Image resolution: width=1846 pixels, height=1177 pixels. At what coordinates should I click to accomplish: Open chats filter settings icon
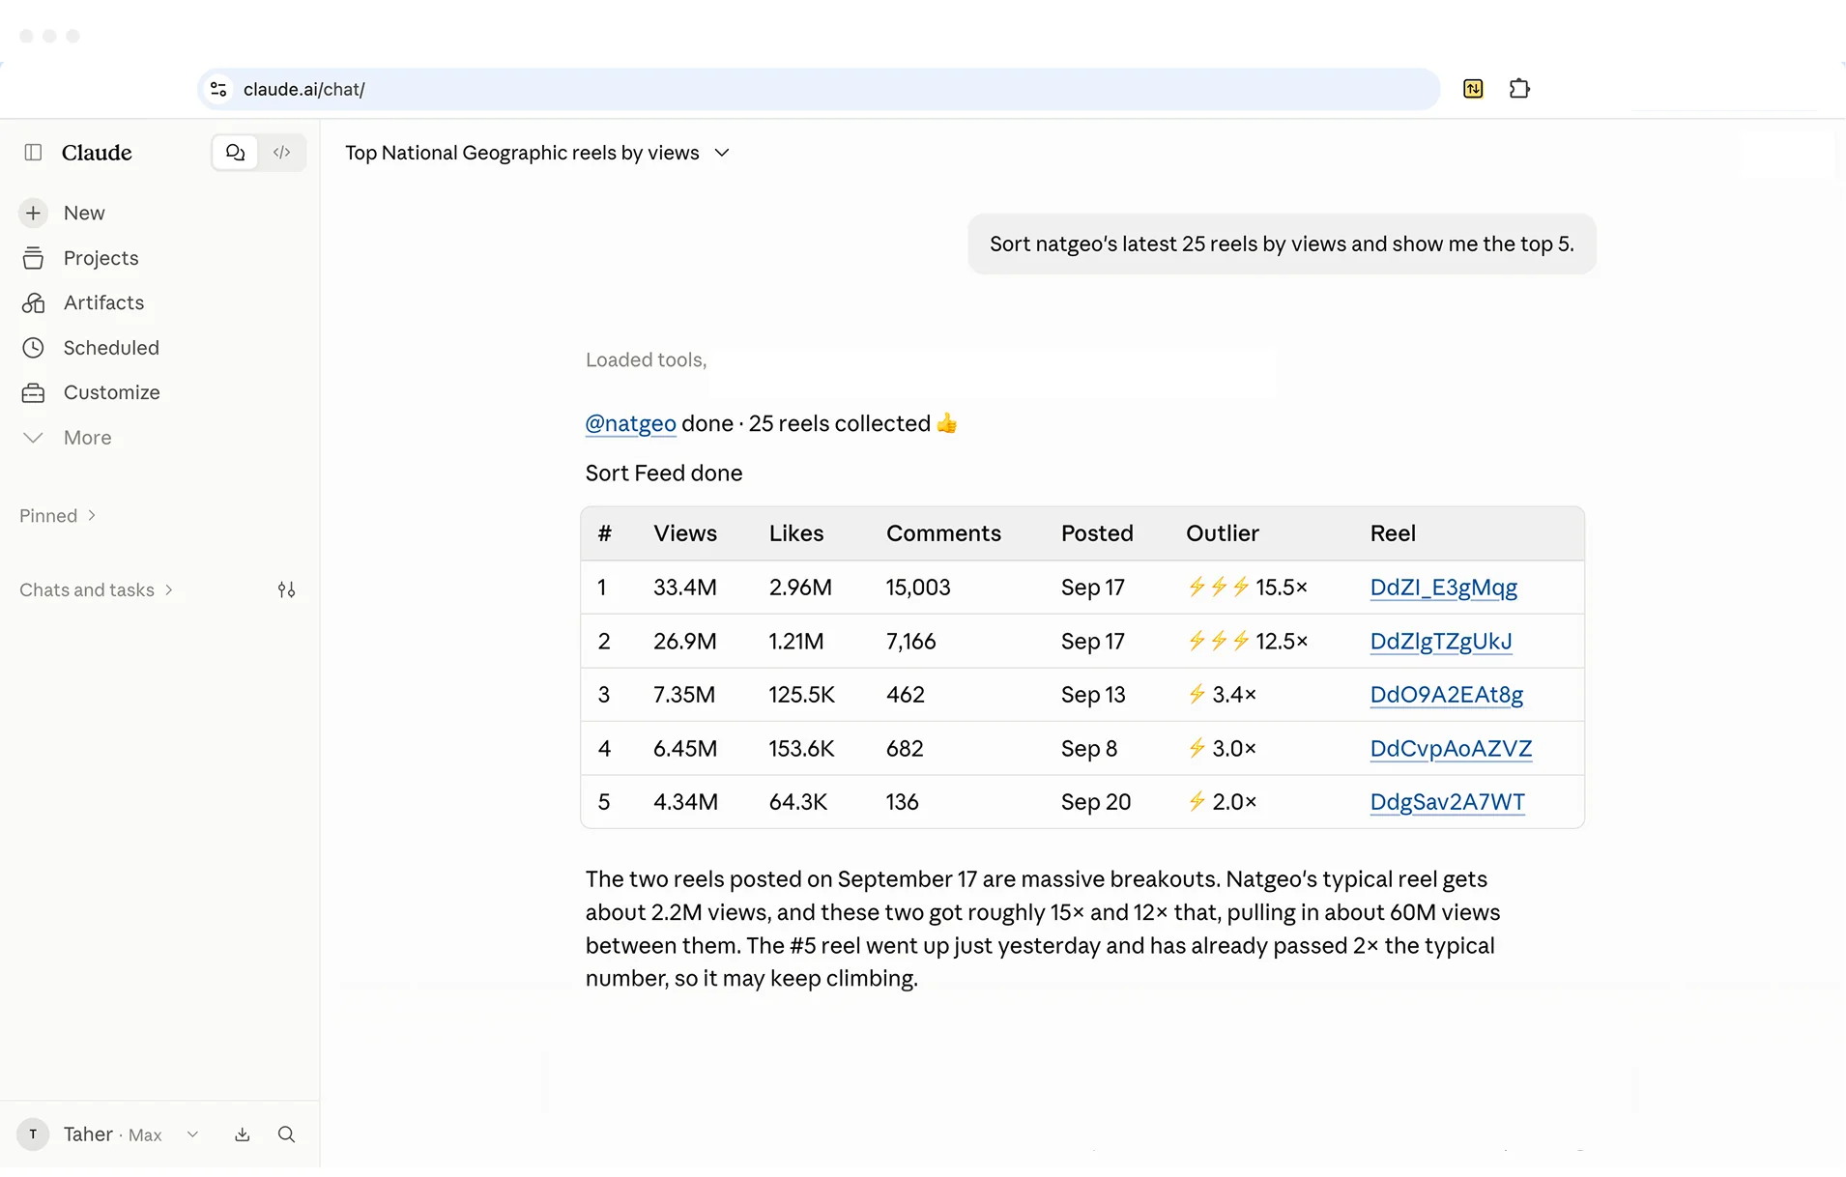point(287,590)
